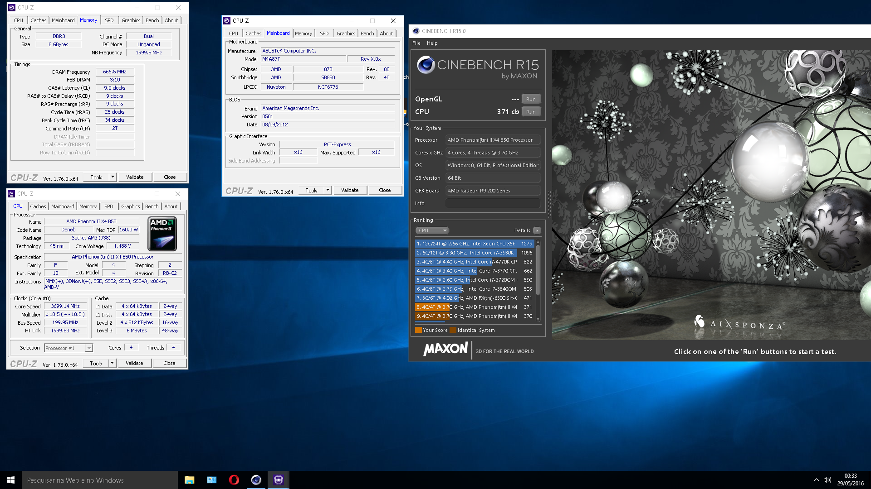This screenshot has width=871, height=489.
Task: Select the AMD FX-6300 ranking entry
Action: point(475,298)
